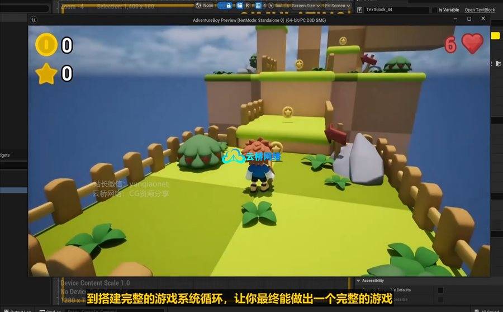The image size is (503, 312).
Task: Open the Cmd console dropdown
Action: pyautogui.click(x=50, y=310)
